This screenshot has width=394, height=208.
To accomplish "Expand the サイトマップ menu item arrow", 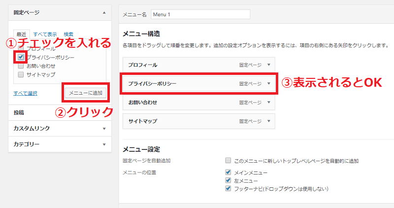I will (x=268, y=121).
